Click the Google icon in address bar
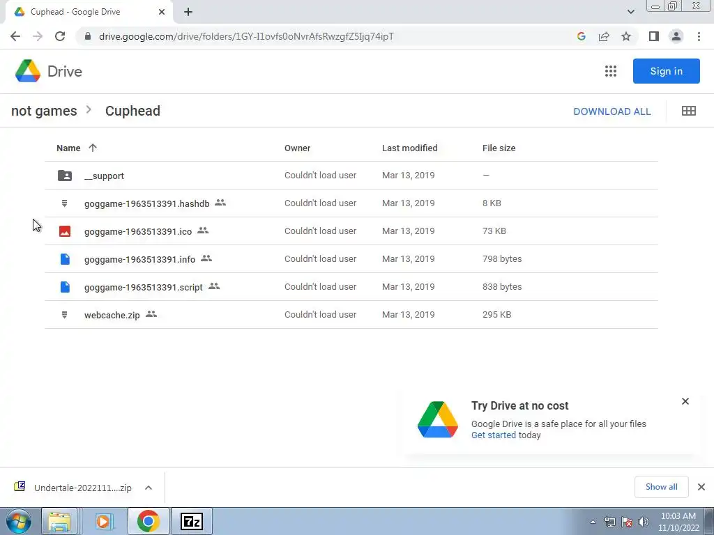 (x=581, y=36)
